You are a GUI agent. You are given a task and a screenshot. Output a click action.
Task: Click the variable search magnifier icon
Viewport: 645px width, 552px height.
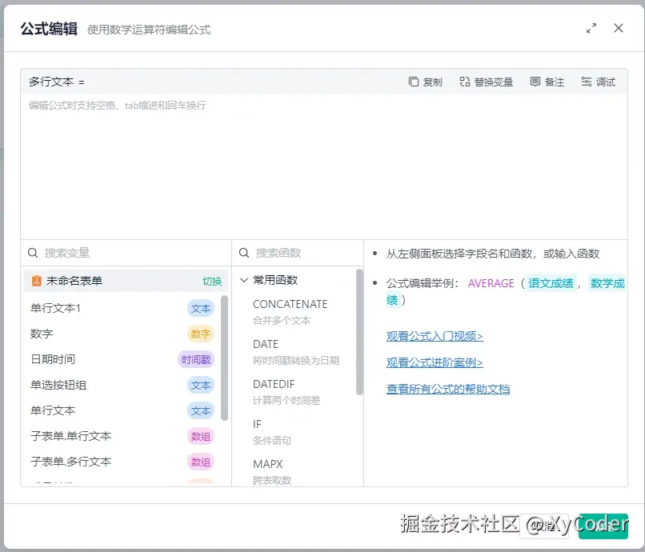[33, 253]
